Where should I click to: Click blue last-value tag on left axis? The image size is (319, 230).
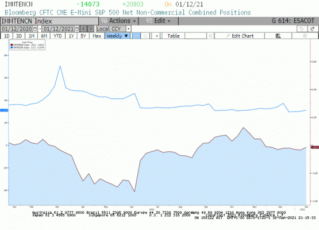tap(4, 110)
